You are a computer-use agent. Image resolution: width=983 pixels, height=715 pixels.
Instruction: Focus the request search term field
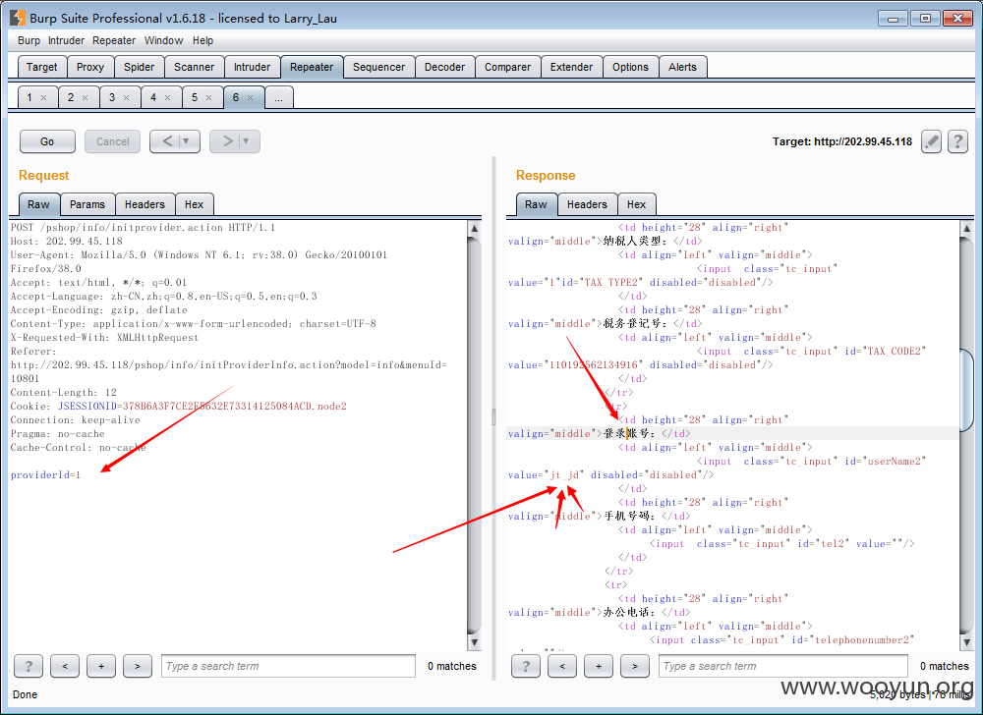tap(288, 666)
